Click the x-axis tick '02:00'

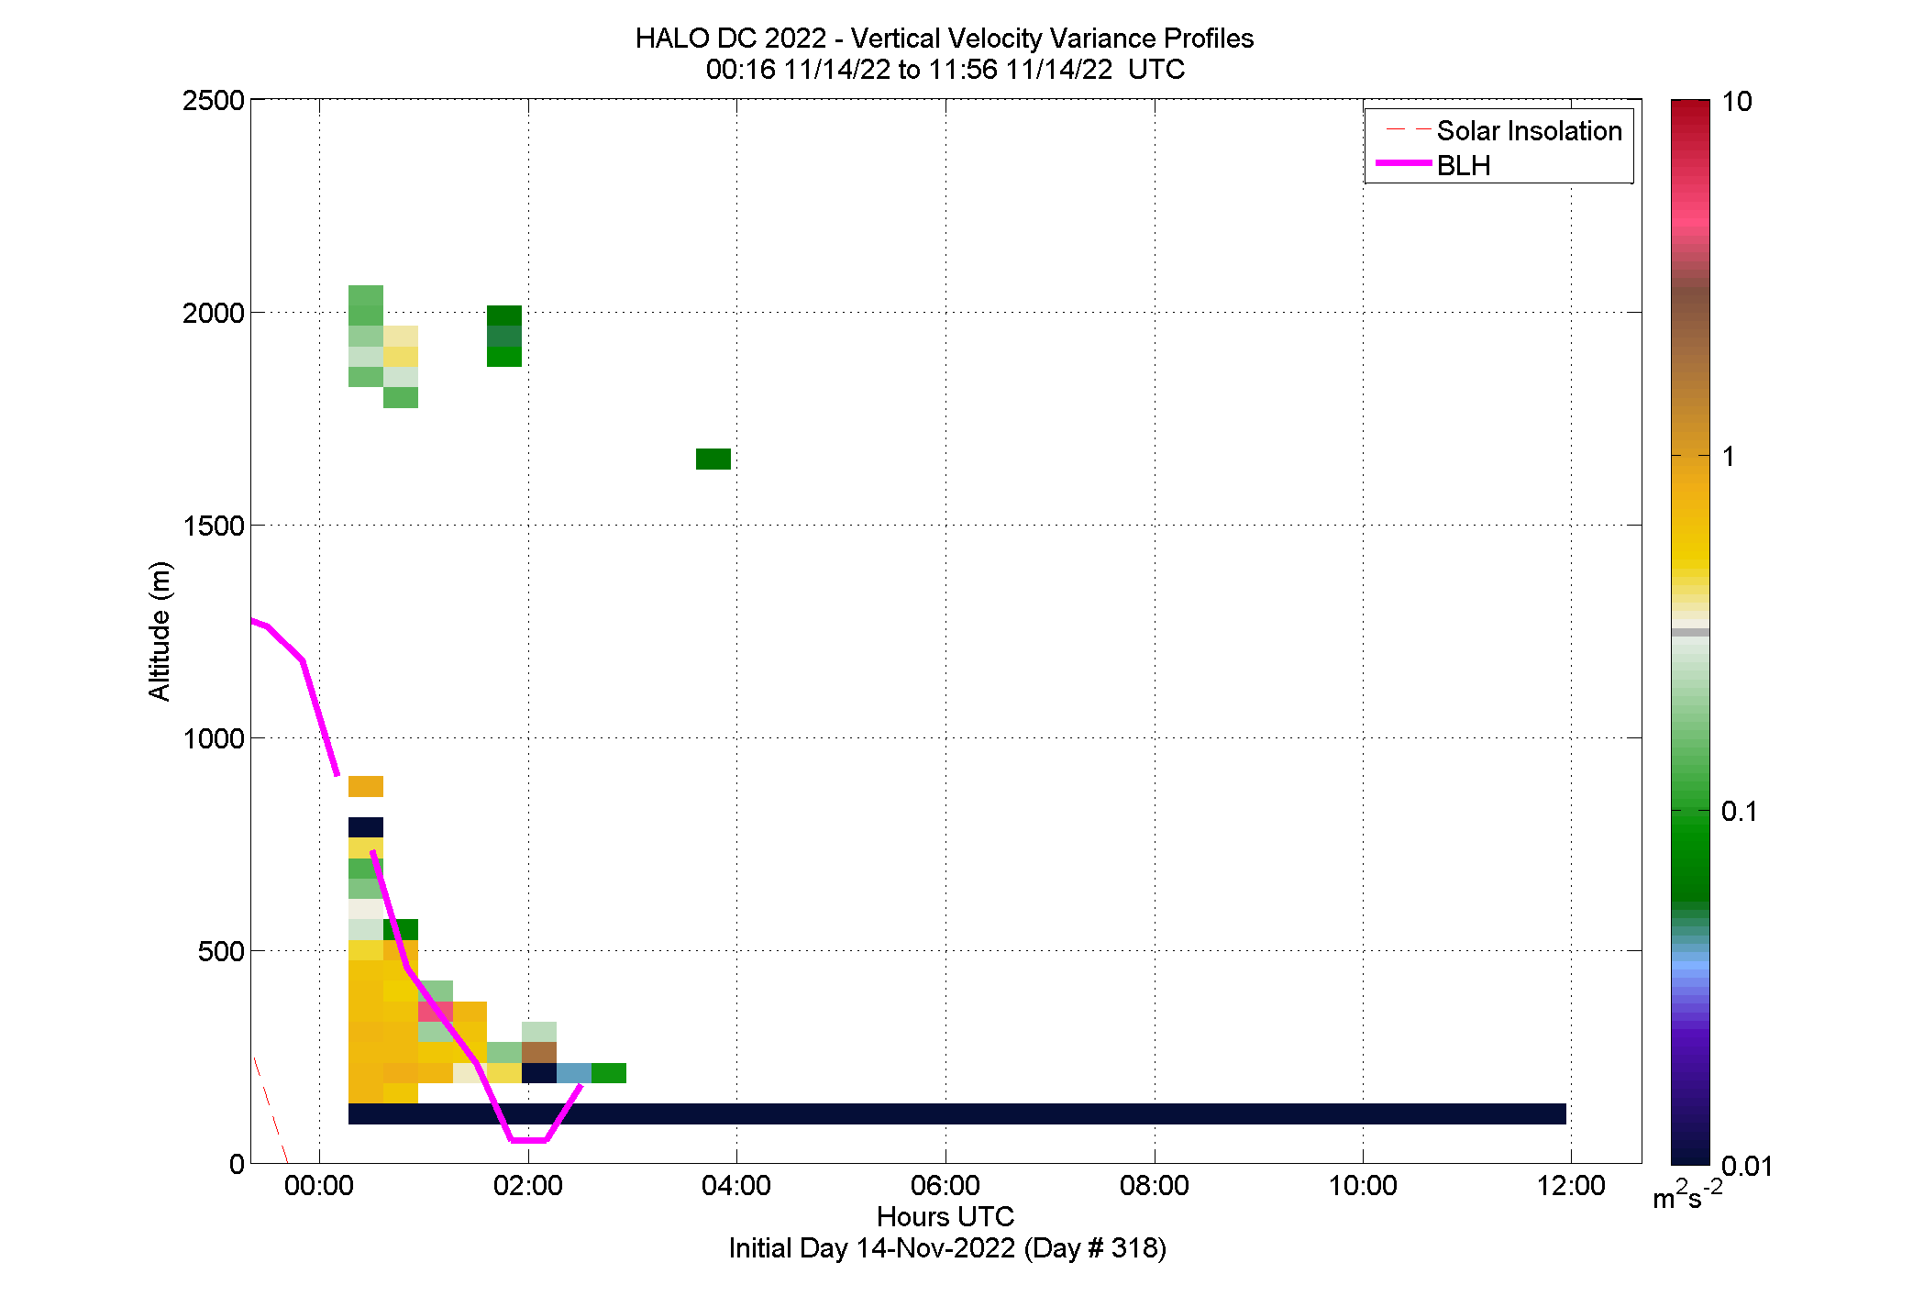tap(528, 1185)
